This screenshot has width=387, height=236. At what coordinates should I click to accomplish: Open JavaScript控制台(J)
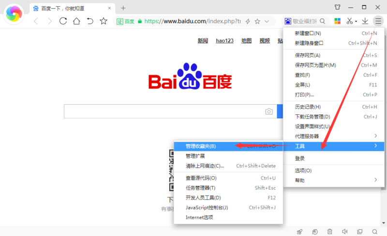pyautogui.click(x=228, y=208)
